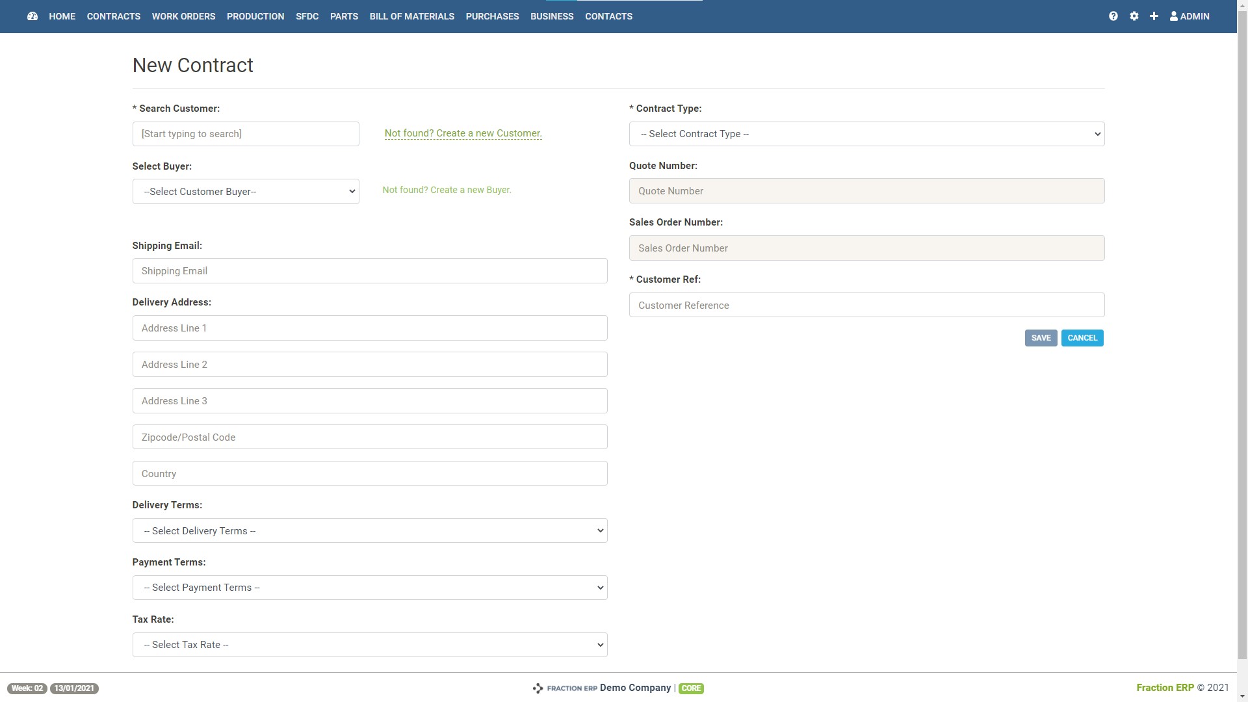This screenshot has width=1248, height=702.
Task: Open the Select Customer Buyer dropdown
Action: click(246, 192)
